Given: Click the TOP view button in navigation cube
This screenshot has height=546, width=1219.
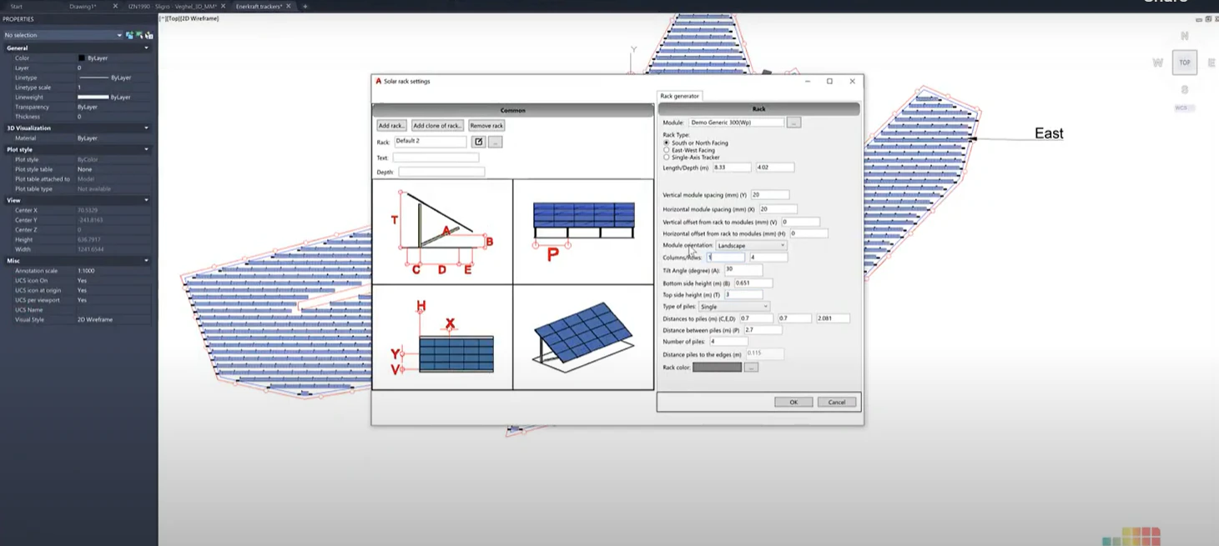Looking at the screenshot, I should coord(1184,62).
